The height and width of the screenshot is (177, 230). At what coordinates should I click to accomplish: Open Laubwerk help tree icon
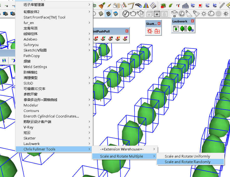[x=191, y=29]
